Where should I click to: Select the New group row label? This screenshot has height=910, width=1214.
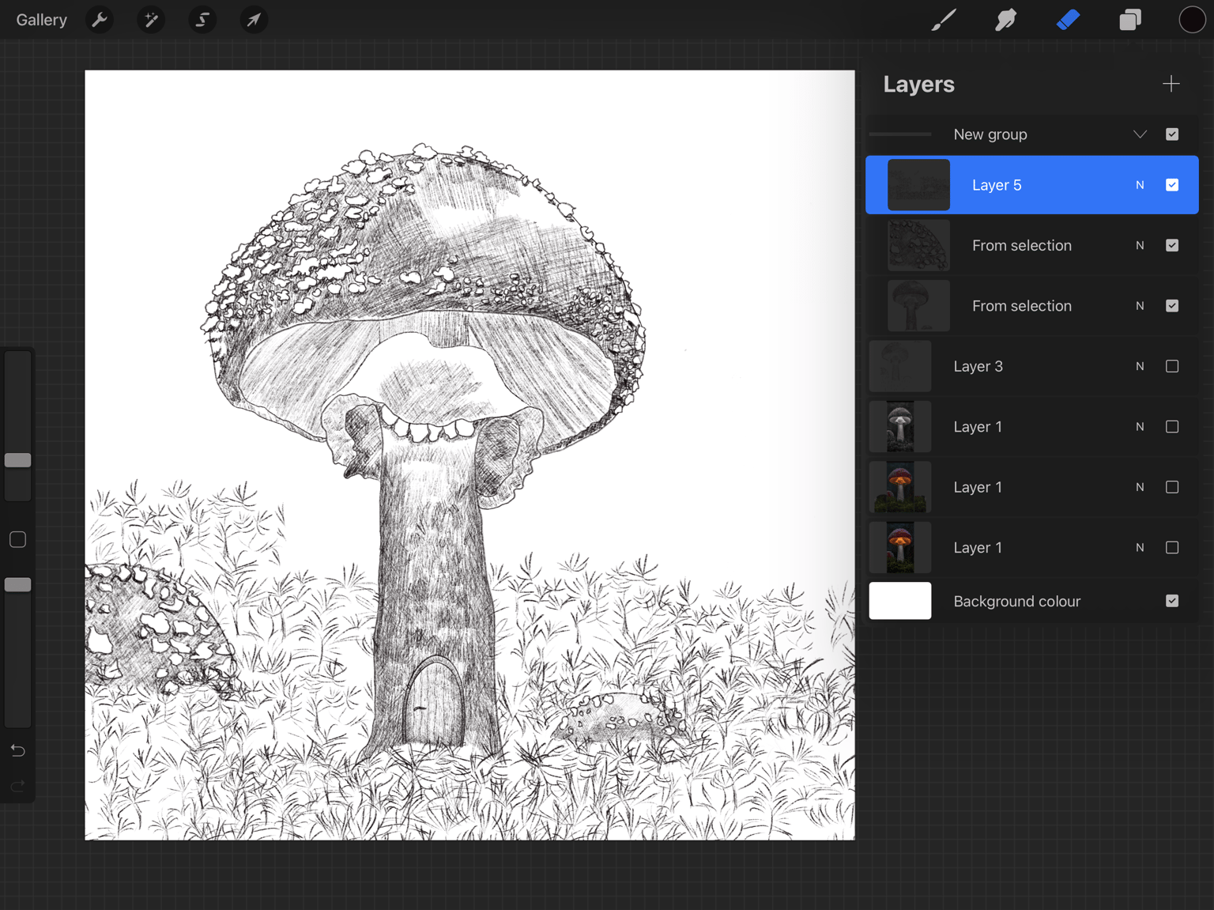[990, 134]
